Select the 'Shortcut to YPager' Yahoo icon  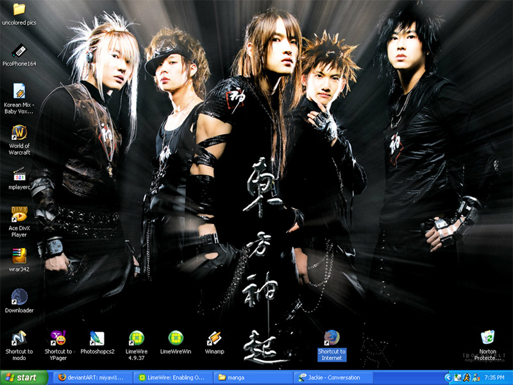coord(58,338)
